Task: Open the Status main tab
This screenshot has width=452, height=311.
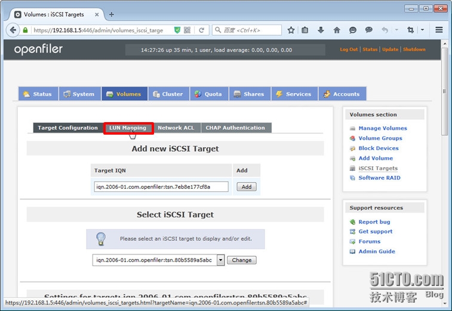Action: 38,94
